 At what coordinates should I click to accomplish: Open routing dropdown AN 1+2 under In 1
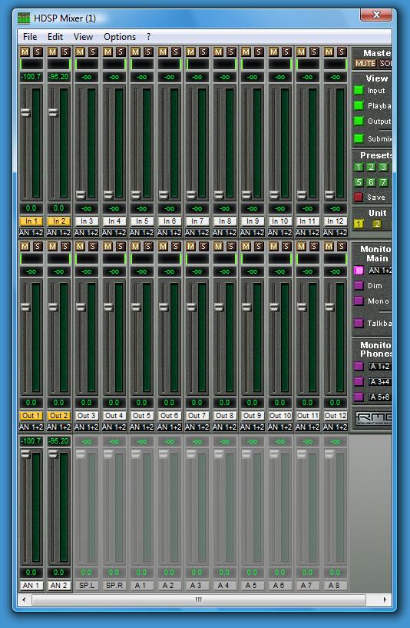pyautogui.click(x=31, y=232)
